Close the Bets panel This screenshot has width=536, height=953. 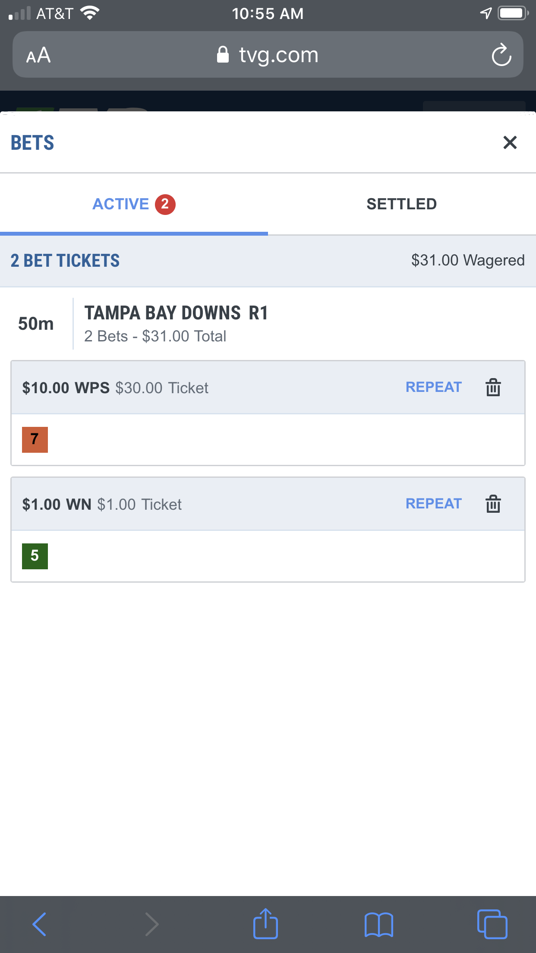click(510, 142)
